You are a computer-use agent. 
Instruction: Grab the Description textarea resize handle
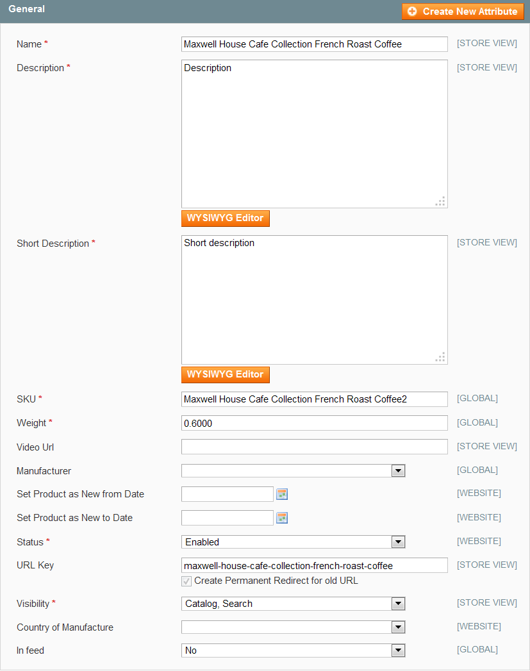click(x=440, y=202)
